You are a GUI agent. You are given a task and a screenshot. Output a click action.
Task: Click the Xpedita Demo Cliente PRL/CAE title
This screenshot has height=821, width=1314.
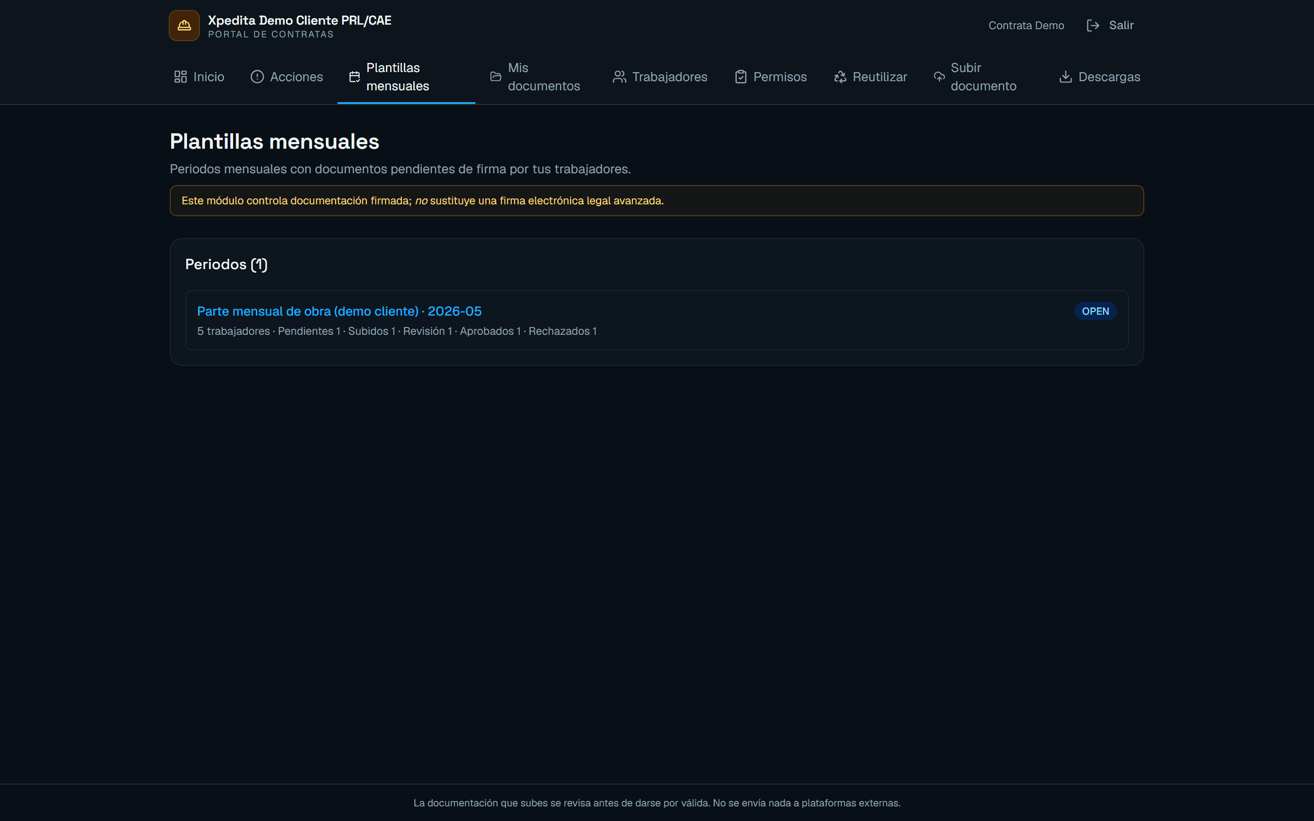[x=300, y=20]
